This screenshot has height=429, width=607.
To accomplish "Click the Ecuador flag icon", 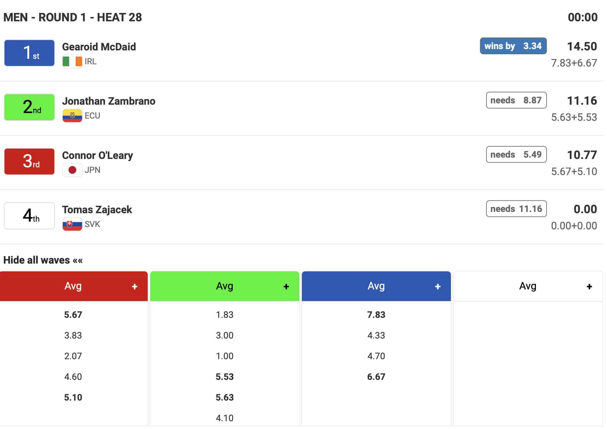I will 72,116.
